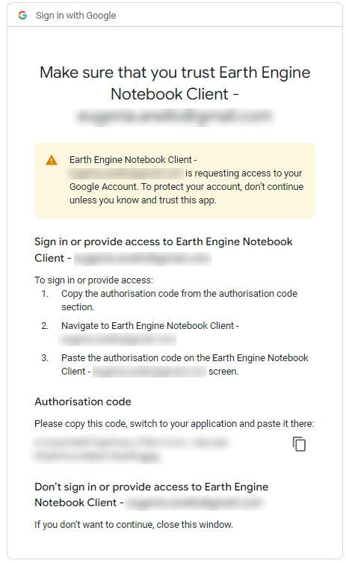This screenshot has width=346, height=563.
Task: Click the blurred email under the main title
Action: point(175,117)
